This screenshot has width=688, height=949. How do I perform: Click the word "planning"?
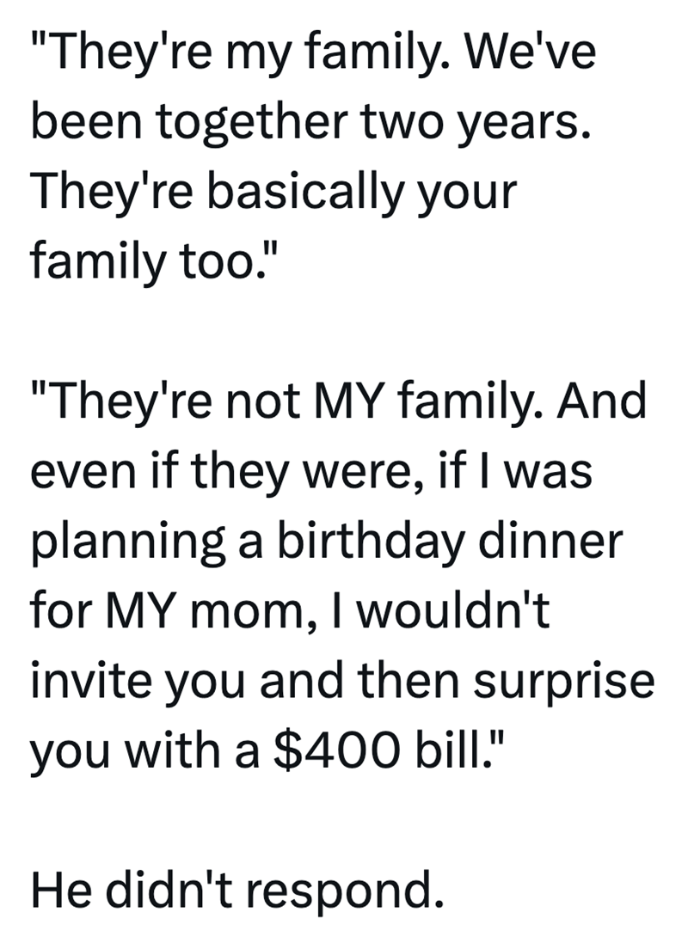[x=109, y=544]
